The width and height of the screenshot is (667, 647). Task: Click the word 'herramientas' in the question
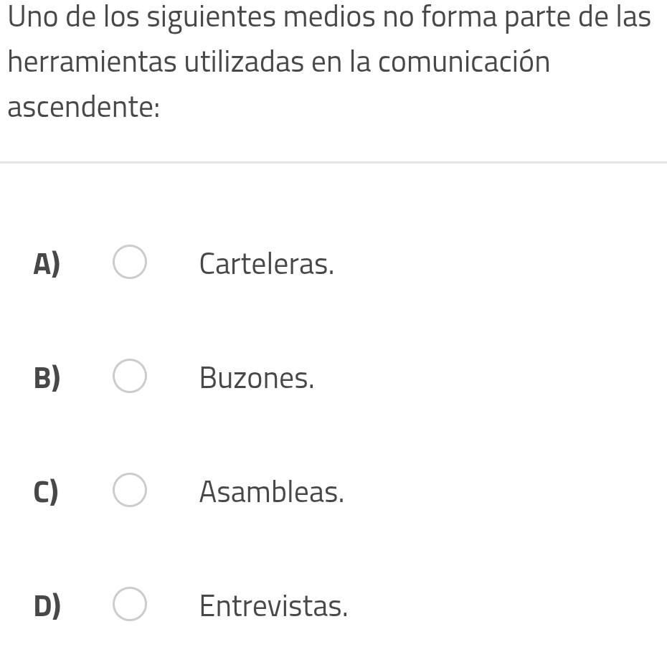(x=92, y=62)
